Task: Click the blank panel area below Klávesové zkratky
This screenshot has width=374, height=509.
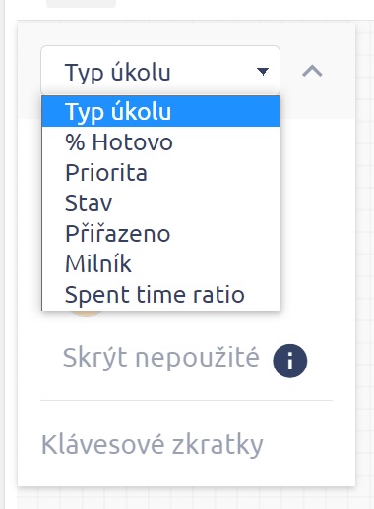Action: tap(186, 474)
